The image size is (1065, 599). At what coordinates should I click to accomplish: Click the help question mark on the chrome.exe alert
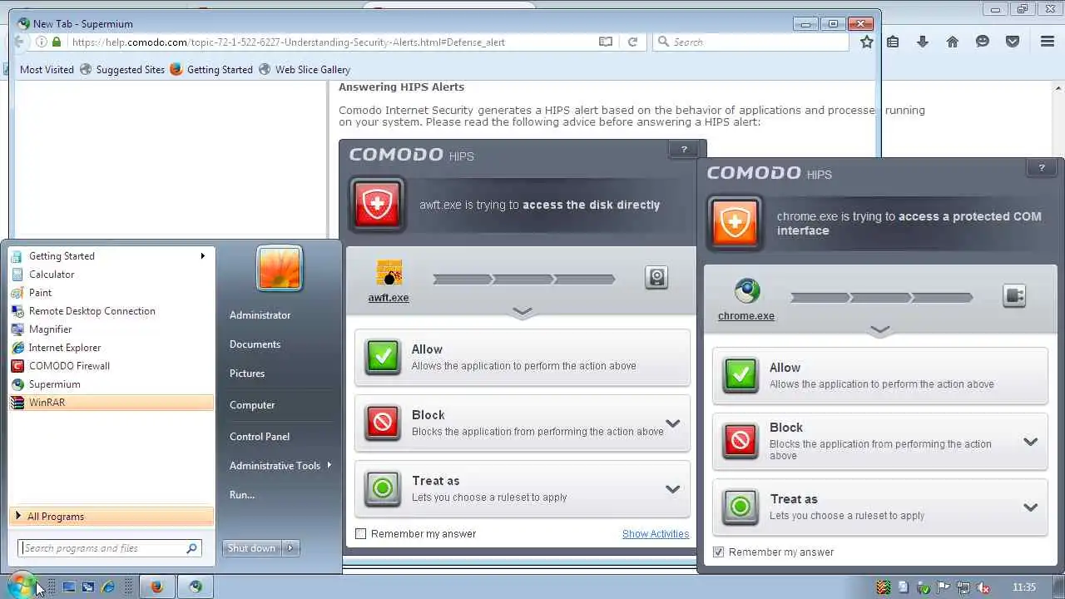tap(1042, 168)
